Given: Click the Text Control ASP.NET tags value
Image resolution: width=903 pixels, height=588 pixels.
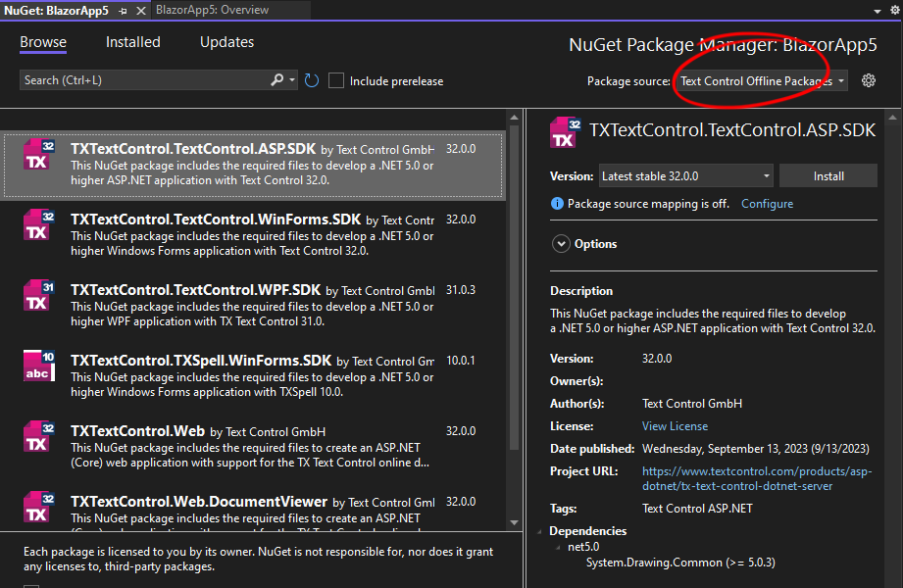Looking at the screenshot, I should [x=697, y=509].
